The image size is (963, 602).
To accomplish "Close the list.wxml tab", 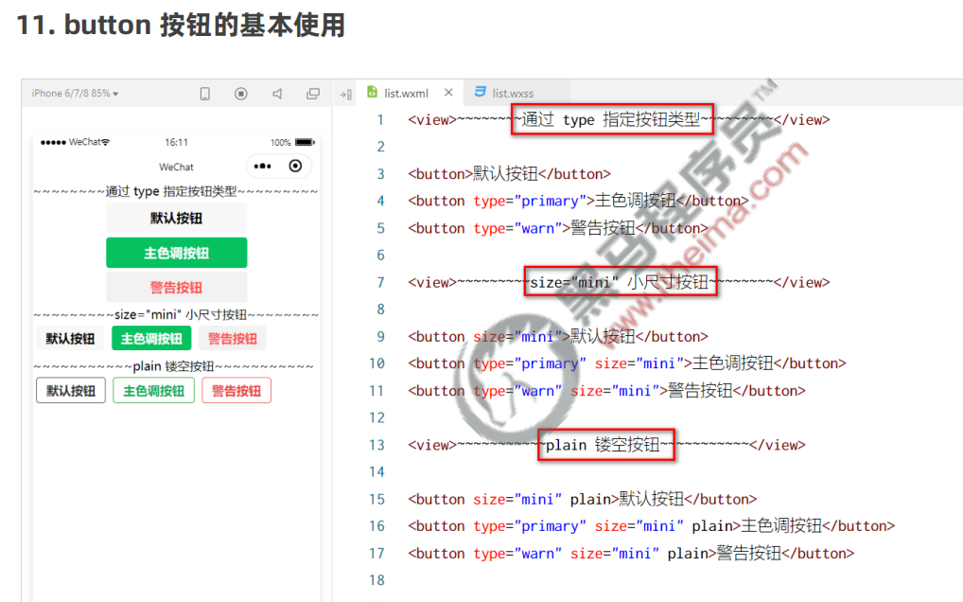I will (448, 93).
